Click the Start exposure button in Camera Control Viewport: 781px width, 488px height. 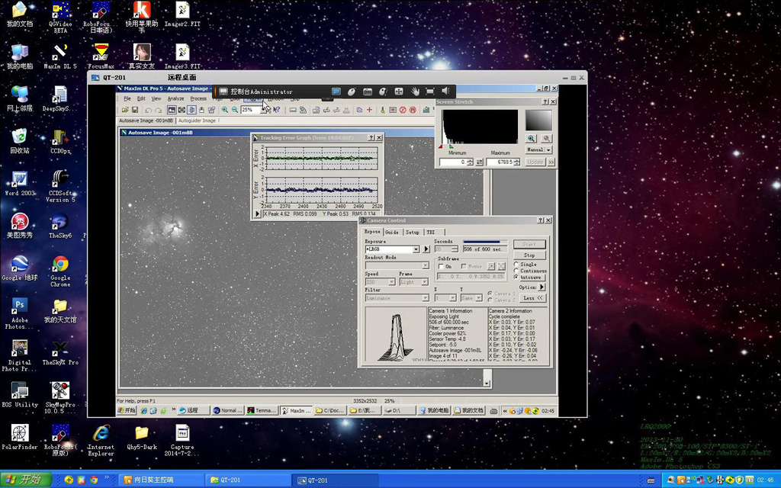tap(529, 245)
